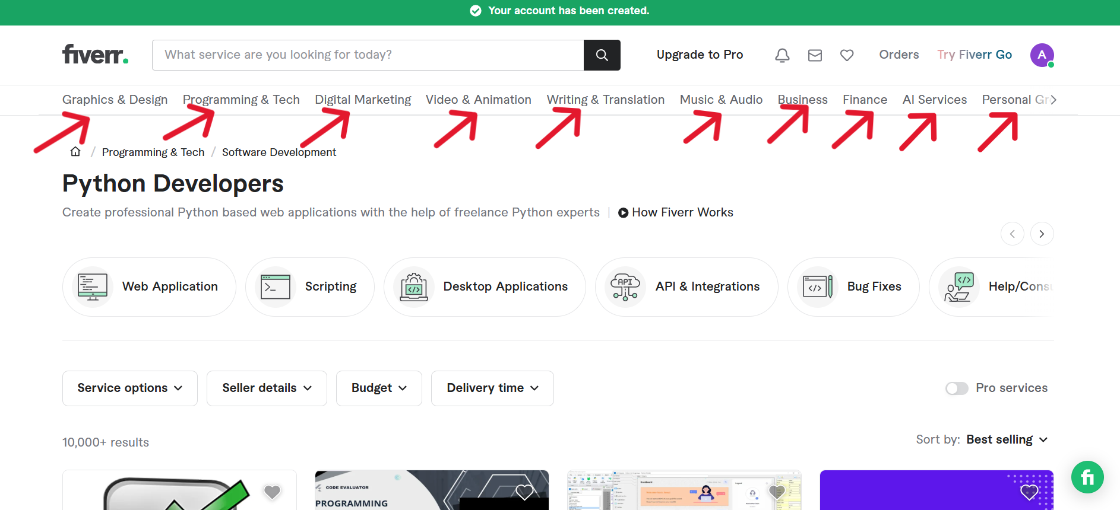Open the user avatar menu

click(1042, 55)
